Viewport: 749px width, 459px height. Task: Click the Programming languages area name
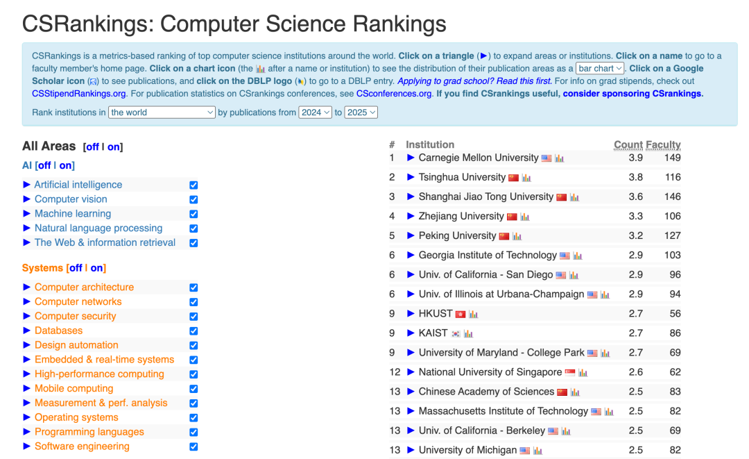pos(89,432)
